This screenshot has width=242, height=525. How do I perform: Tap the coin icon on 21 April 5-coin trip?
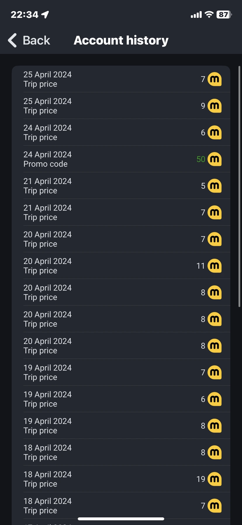tap(215, 186)
